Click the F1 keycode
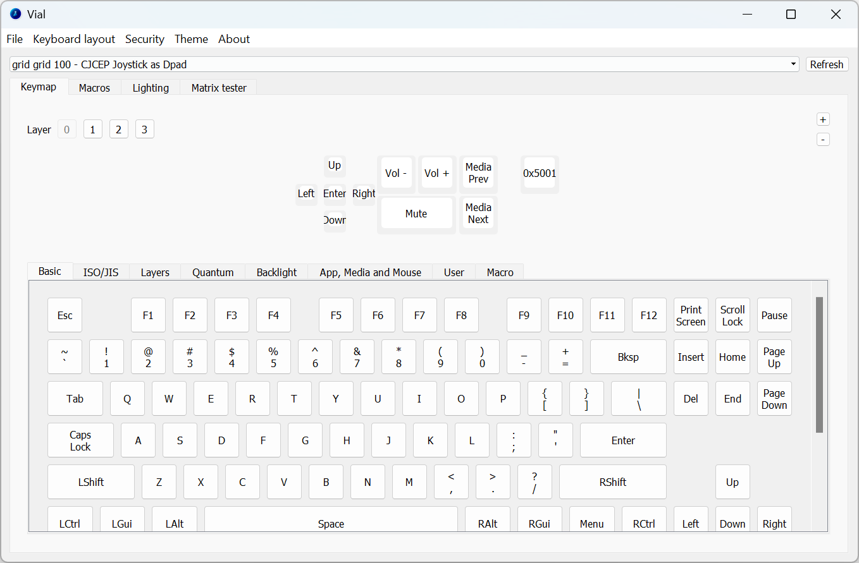The image size is (859, 563). click(148, 315)
